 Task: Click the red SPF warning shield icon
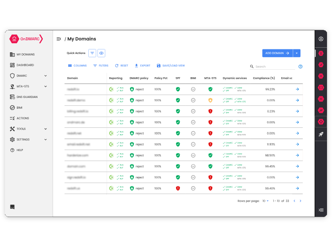point(178,188)
